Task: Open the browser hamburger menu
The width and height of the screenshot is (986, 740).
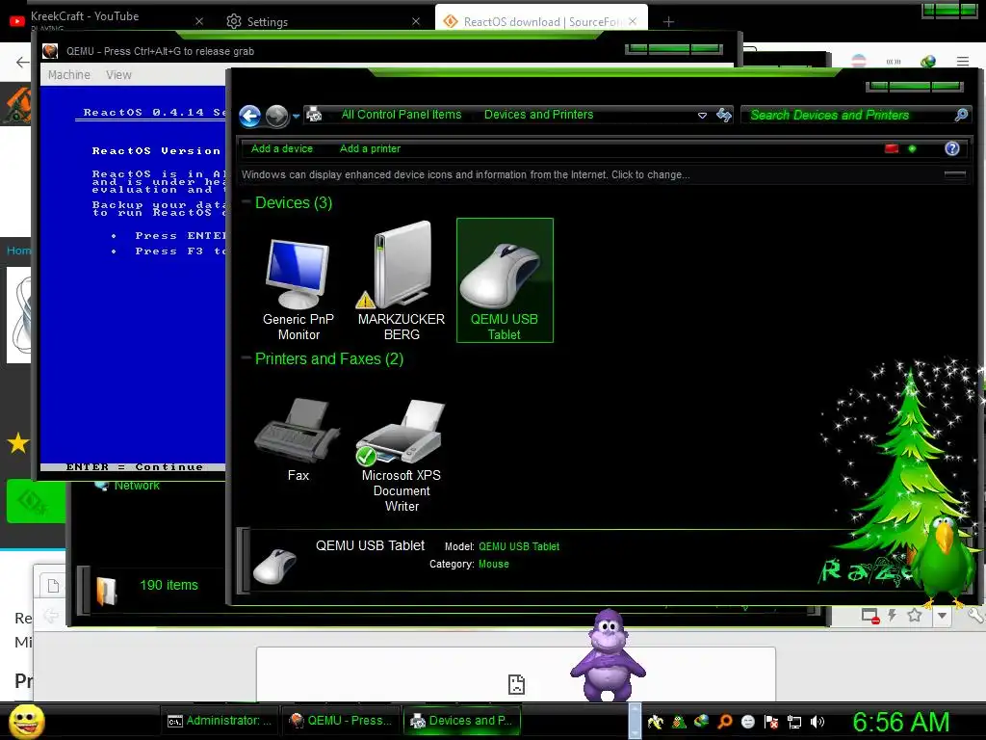Action: point(962,61)
